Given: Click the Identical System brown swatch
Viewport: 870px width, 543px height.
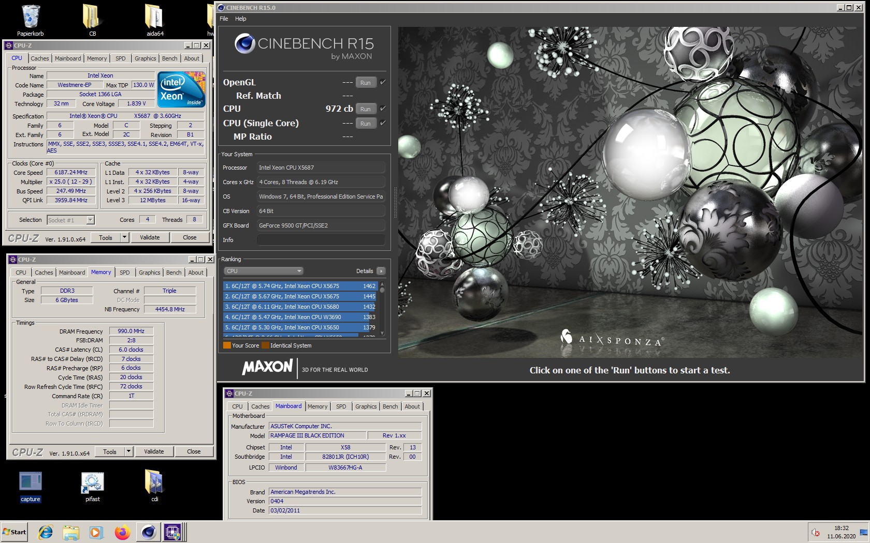Looking at the screenshot, I should pyautogui.click(x=265, y=345).
